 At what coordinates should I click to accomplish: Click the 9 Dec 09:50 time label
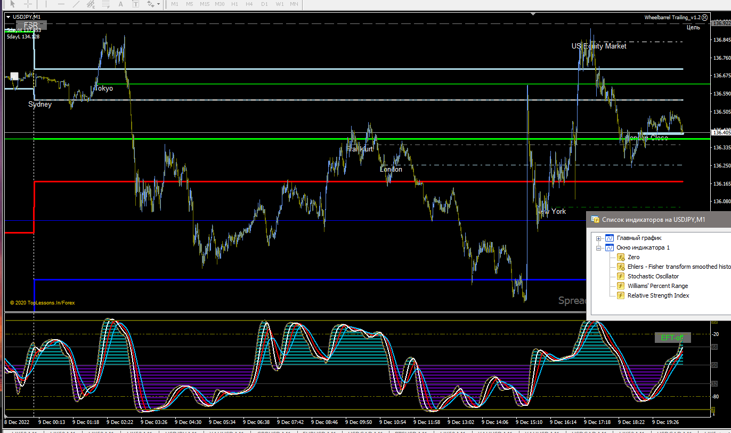pyautogui.click(x=358, y=421)
